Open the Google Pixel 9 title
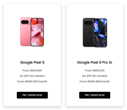This screenshot has width=127, height=110. tap(32, 62)
